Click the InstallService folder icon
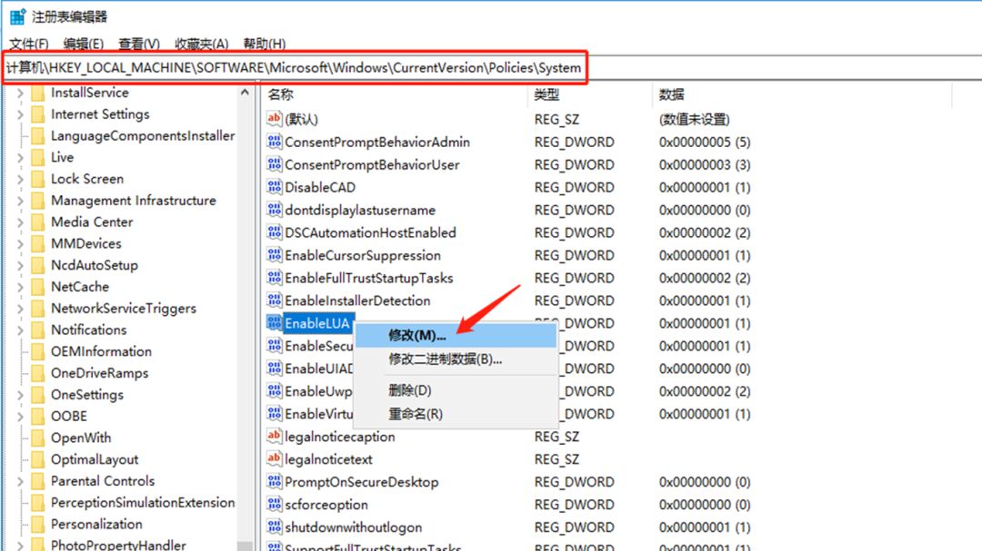This screenshot has height=551, width=982. (37, 93)
